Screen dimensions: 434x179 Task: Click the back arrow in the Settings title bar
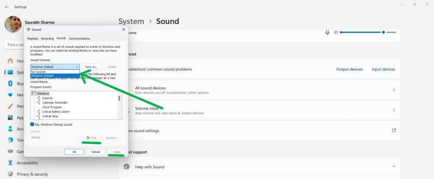[7, 7]
